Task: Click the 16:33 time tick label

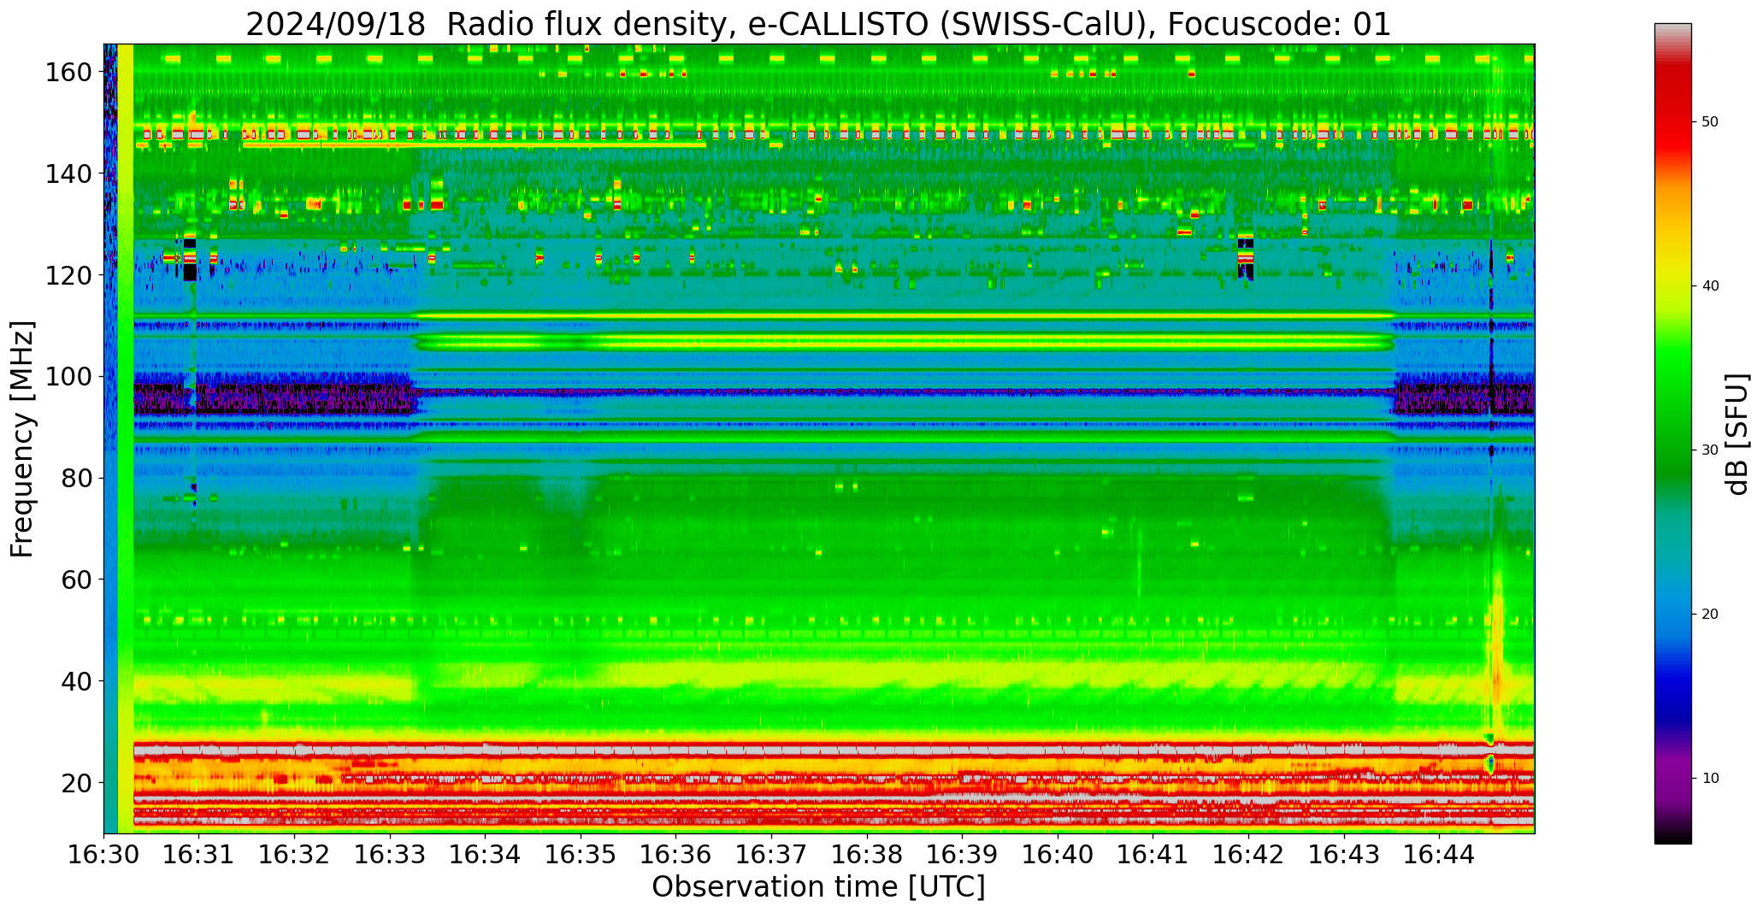Action: point(390,854)
